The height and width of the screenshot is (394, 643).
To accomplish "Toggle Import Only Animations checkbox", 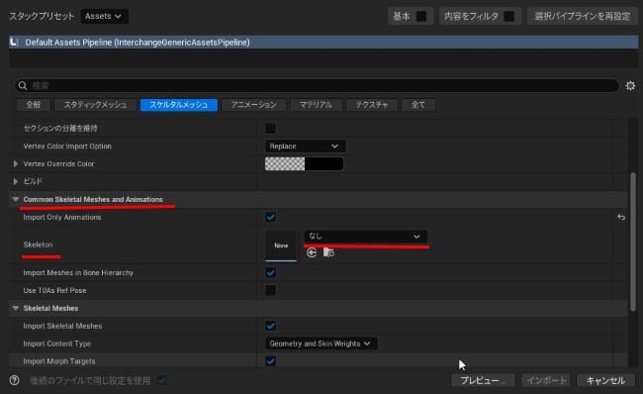I will (x=271, y=217).
